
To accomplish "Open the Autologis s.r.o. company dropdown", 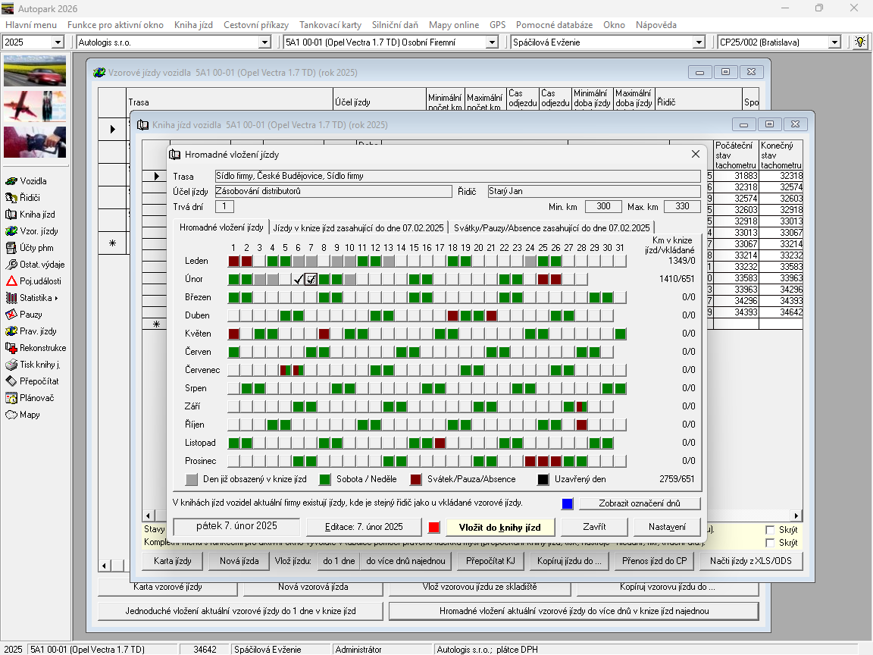I will pos(270,42).
